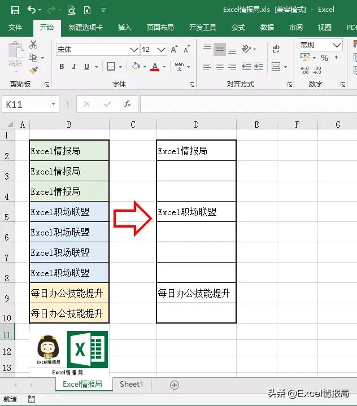Screen dimensions: 357x406
Task: Switch to the 新建选项卡 tab
Action: [x=85, y=28]
